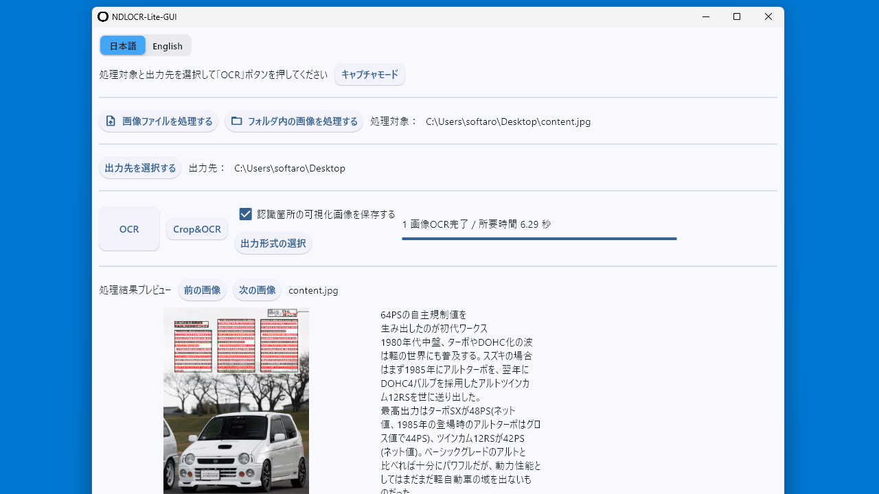
Task: Click the OCR progress bar
Action: [539, 239]
